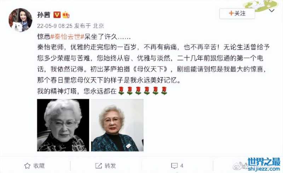
Task: Click the last rose emoji in the post
Action: tap(164, 91)
